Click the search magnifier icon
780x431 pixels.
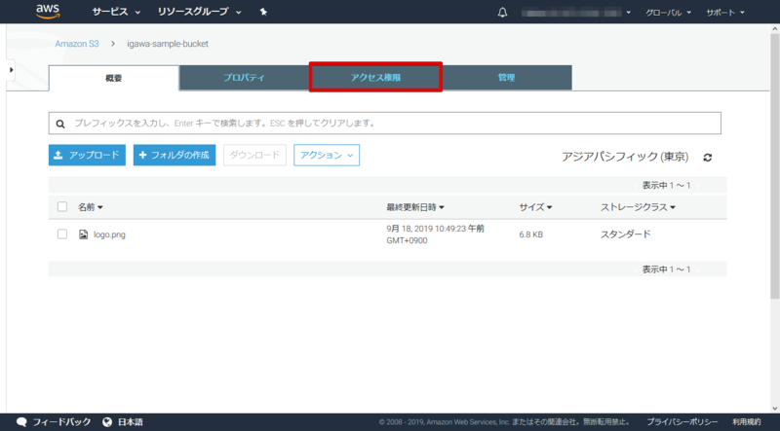point(60,124)
